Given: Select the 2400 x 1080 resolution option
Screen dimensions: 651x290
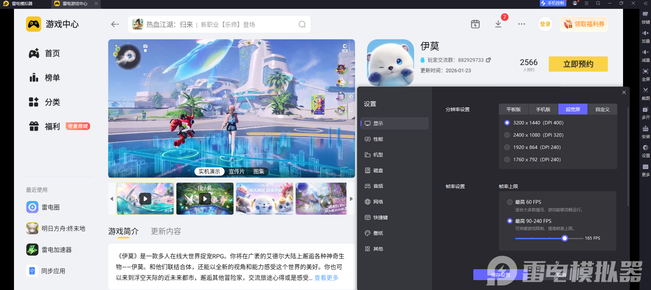Looking at the screenshot, I should click(x=507, y=135).
